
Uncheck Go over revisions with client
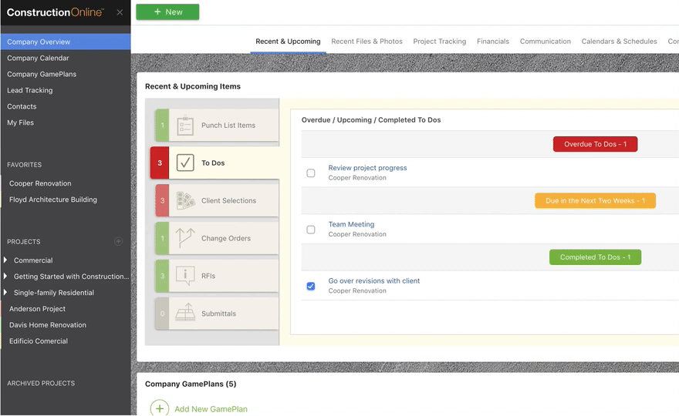point(310,287)
